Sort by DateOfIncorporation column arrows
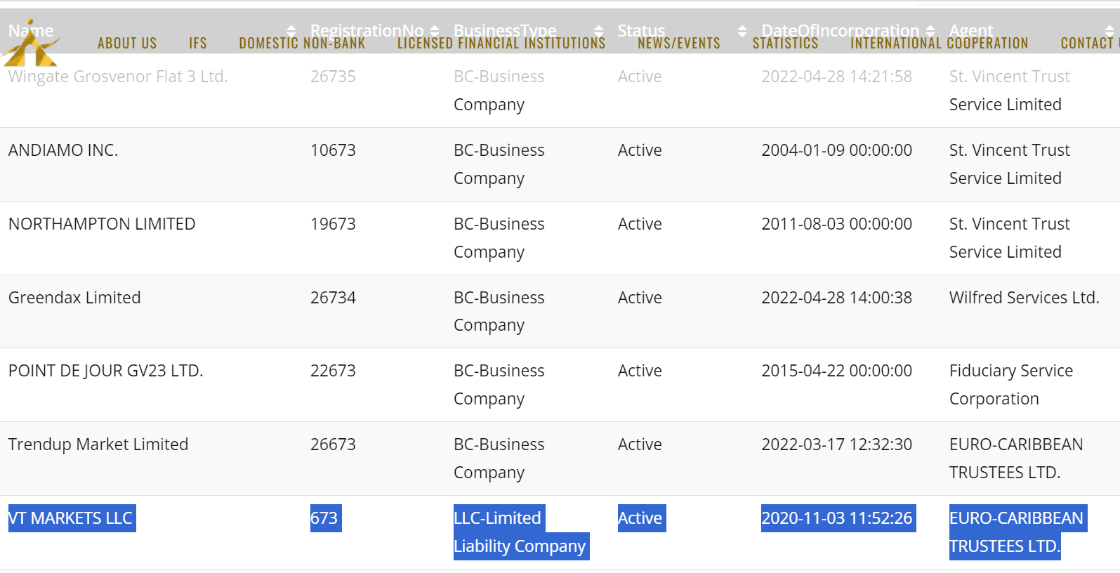This screenshot has height=573, width=1120. tap(930, 31)
